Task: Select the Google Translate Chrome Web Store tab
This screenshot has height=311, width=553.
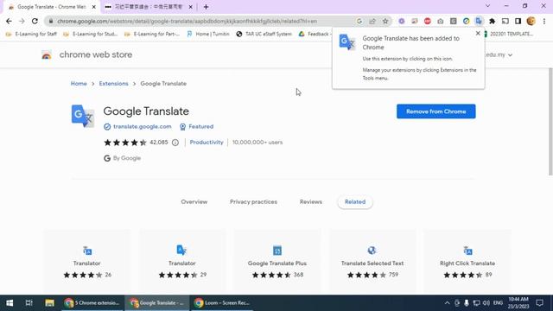Action: tap(51, 7)
